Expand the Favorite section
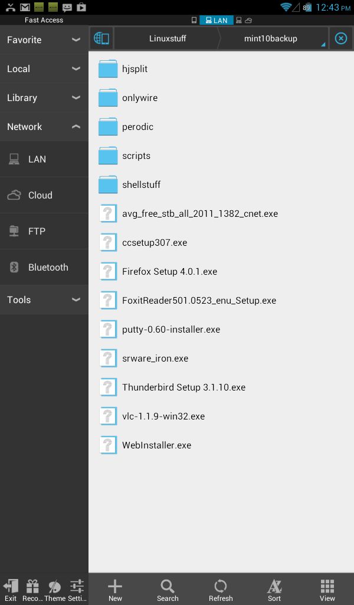Screen dimensions: 354x605 (x=44, y=40)
